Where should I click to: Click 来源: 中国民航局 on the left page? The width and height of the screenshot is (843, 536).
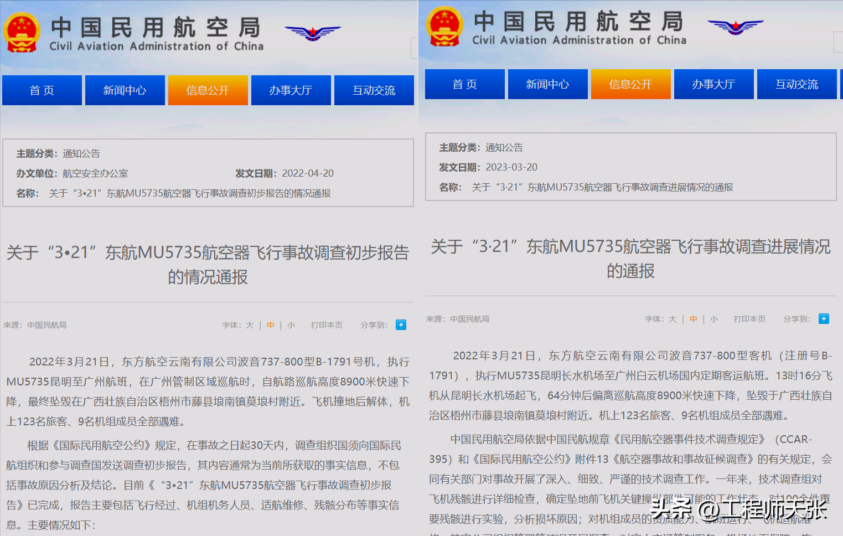click(x=35, y=325)
